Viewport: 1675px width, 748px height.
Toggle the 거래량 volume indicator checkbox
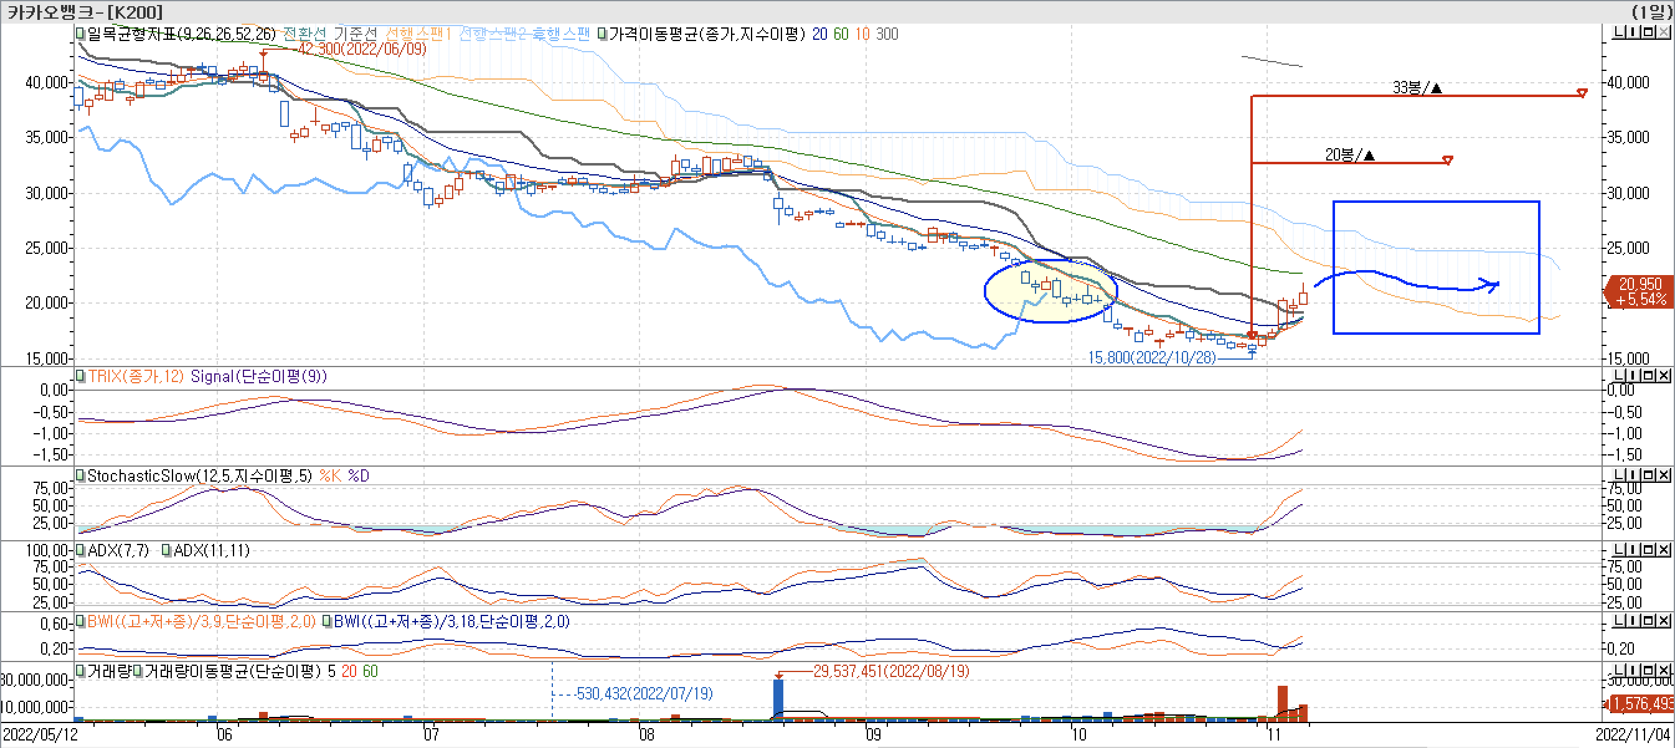80,670
